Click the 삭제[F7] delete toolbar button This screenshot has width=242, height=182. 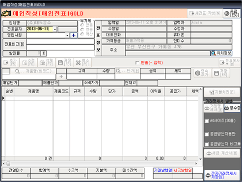[x=47, y=62]
